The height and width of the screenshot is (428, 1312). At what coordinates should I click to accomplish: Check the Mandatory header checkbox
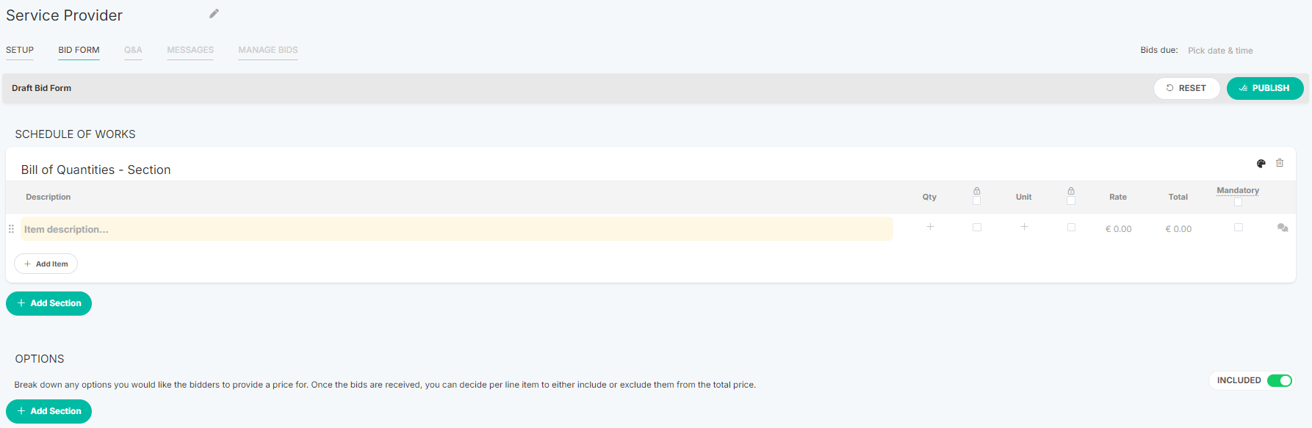coord(1238,202)
